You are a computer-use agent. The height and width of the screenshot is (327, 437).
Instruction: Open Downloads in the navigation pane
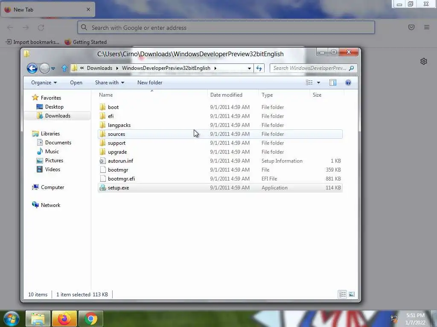click(58, 116)
